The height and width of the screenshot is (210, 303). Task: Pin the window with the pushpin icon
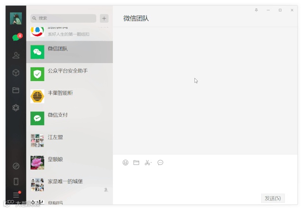256,10
